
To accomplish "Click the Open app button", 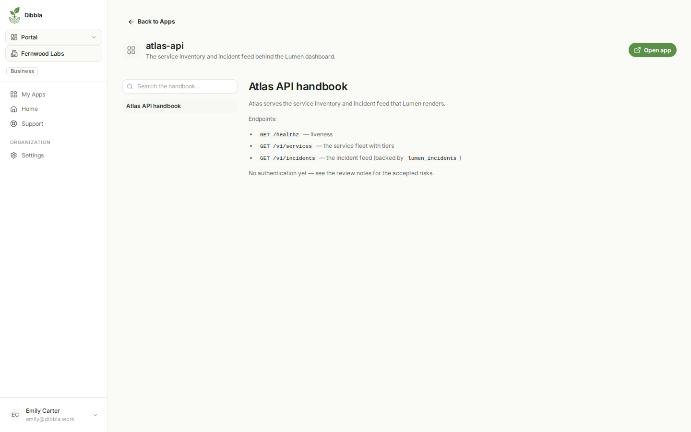I will click(652, 50).
